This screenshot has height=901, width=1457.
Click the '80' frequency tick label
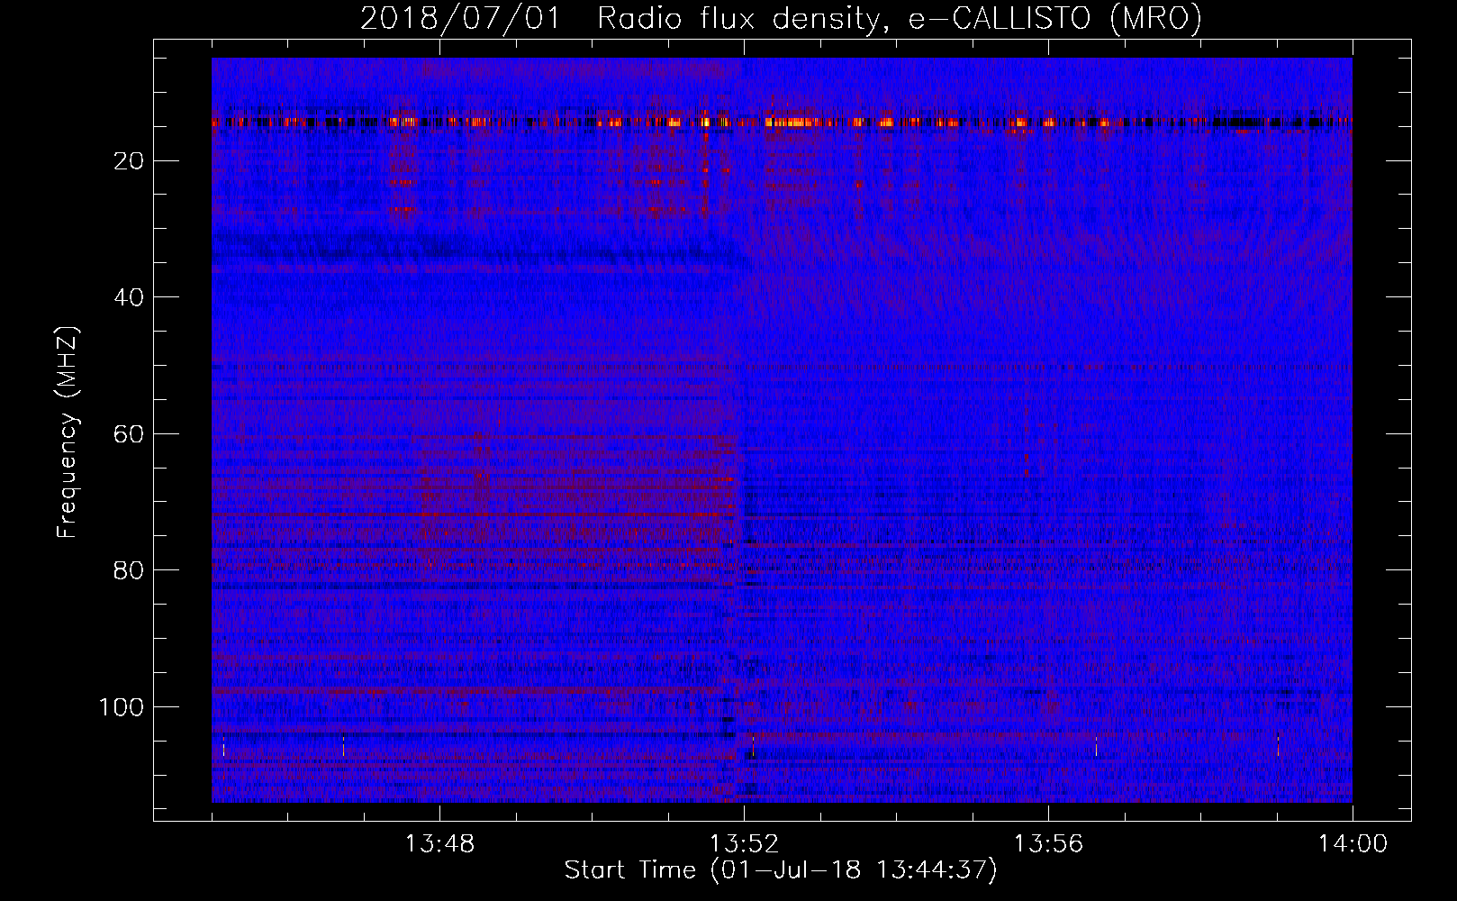tap(130, 570)
